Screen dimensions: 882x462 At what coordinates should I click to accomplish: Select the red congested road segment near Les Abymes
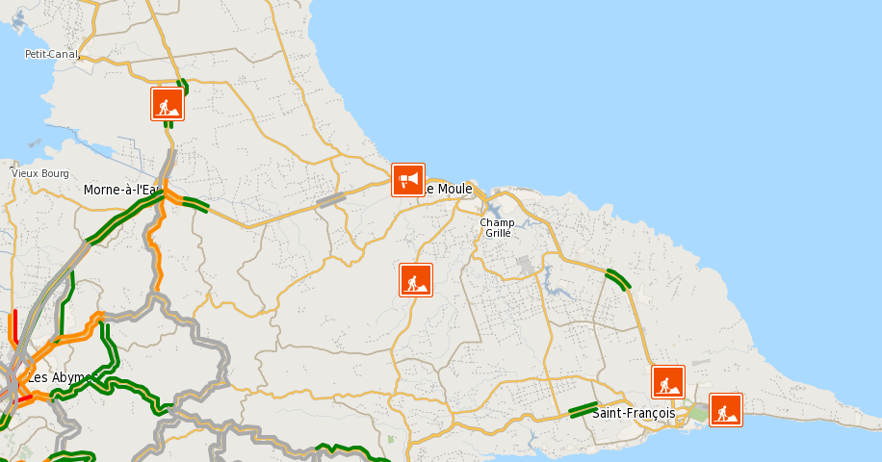15,325
